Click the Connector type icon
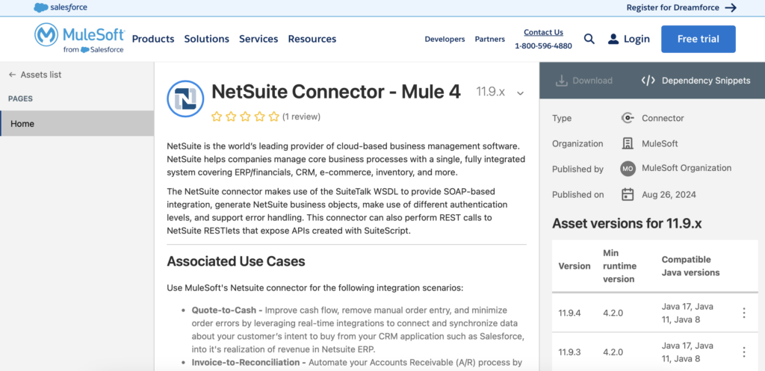This screenshot has width=765, height=371. click(x=628, y=118)
